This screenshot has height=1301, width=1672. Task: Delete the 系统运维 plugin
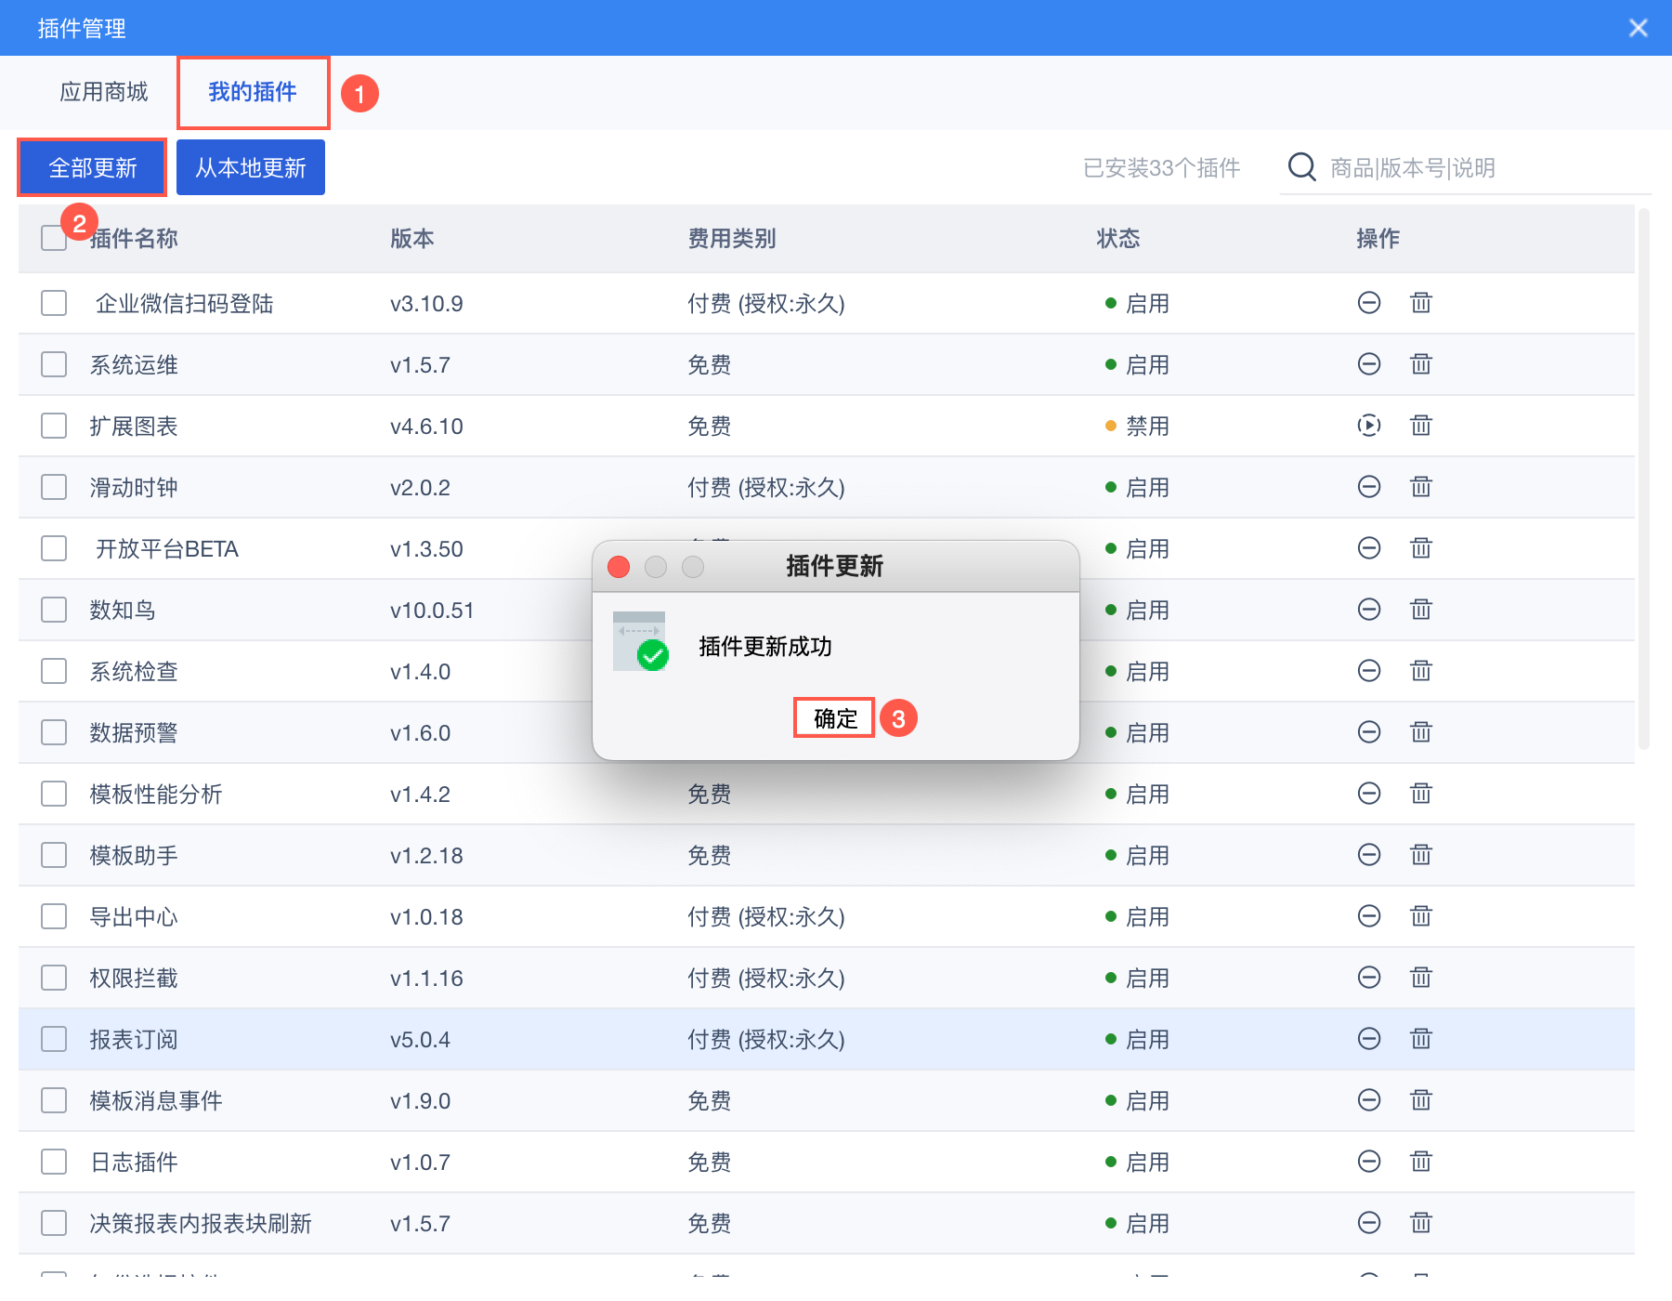coord(1421,364)
